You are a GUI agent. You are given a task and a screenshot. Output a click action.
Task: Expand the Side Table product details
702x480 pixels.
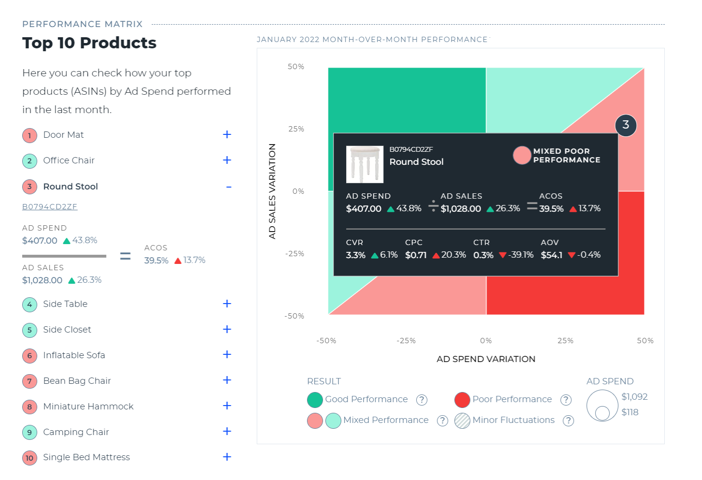tap(227, 304)
